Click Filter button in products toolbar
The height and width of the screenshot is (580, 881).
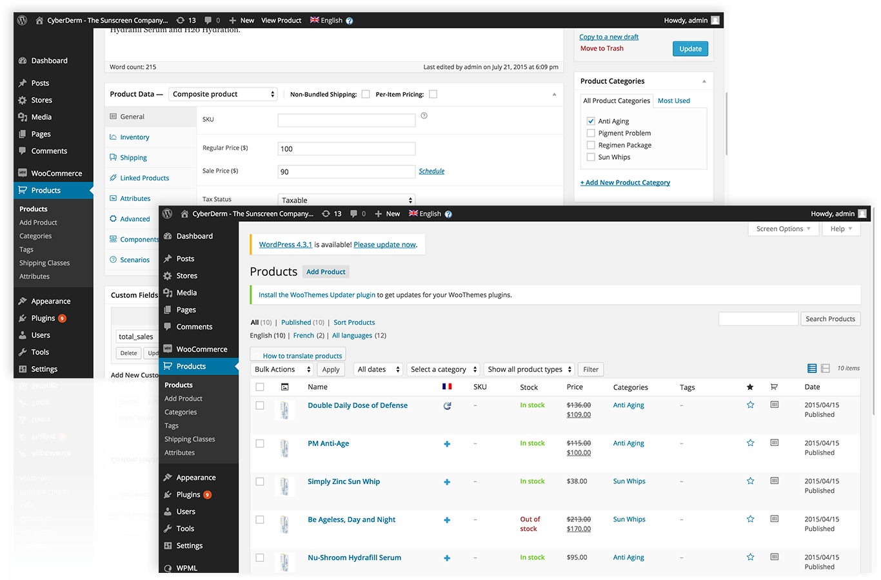click(x=591, y=369)
